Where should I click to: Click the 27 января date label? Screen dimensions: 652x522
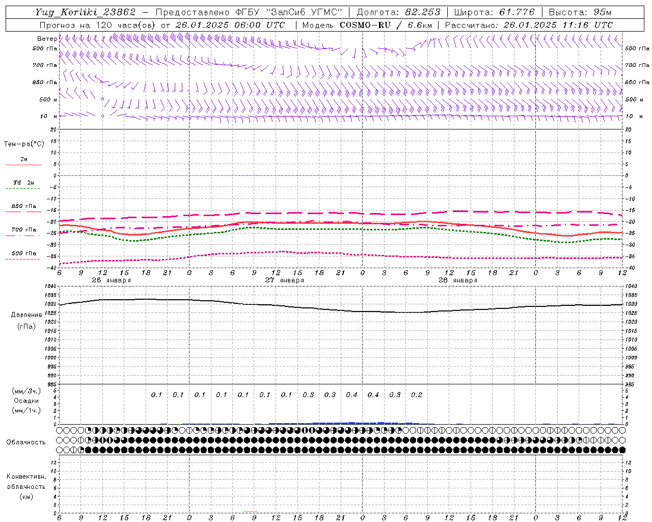(284, 280)
